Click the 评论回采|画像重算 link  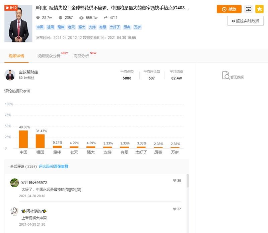tap(53, 166)
